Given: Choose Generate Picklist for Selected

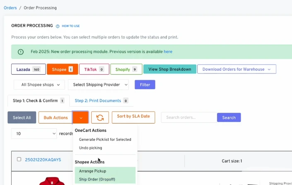Looking at the screenshot, I should [105, 140].
